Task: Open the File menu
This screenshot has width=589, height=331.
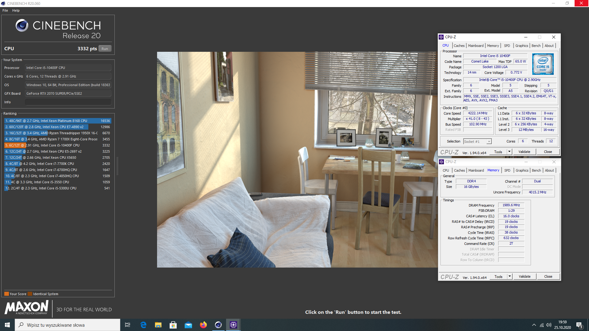Action: (5, 10)
